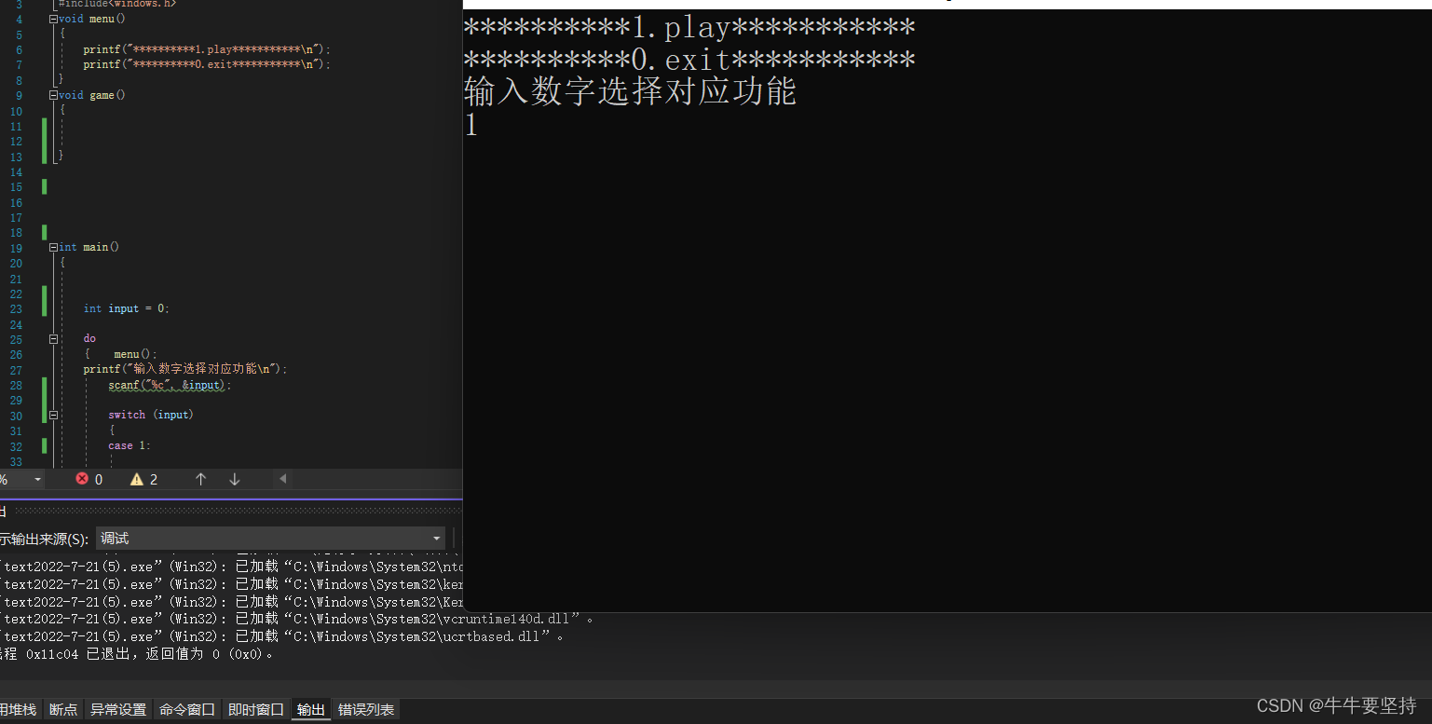Click the printf 1.play code line
This screenshot has width=1432, height=724.
207,49
